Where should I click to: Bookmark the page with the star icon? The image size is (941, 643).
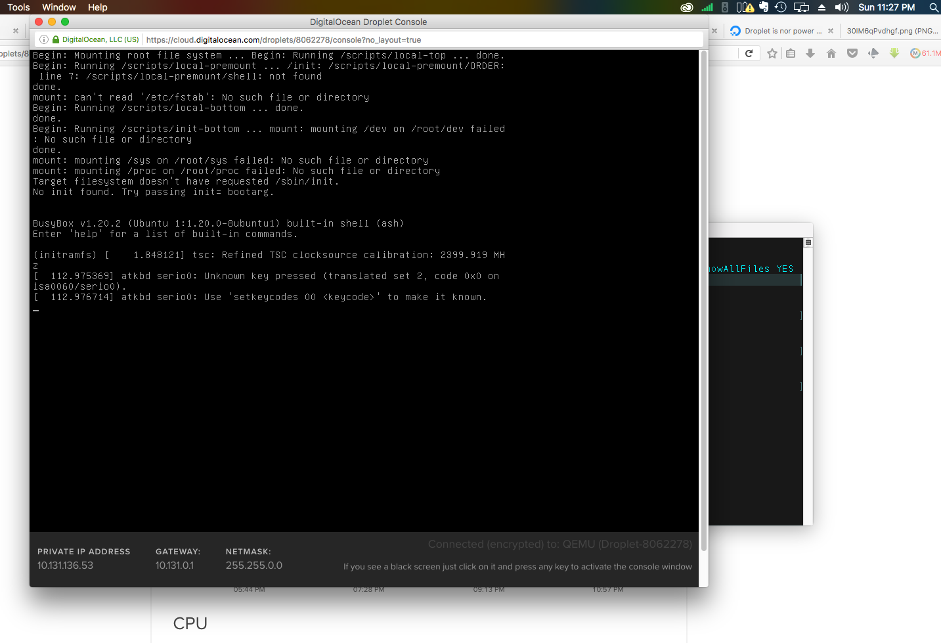(x=772, y=53)
